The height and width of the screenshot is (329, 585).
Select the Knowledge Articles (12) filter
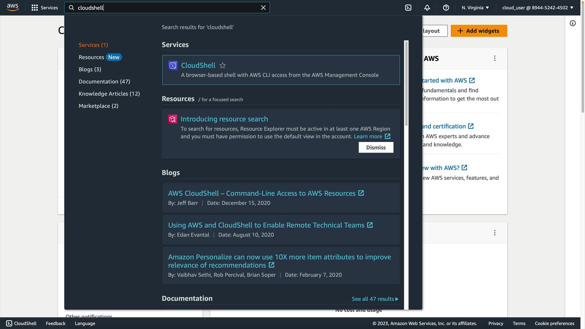(109, 94)
